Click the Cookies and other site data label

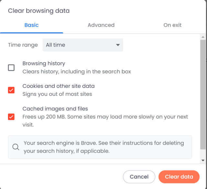tap(59, 86)
